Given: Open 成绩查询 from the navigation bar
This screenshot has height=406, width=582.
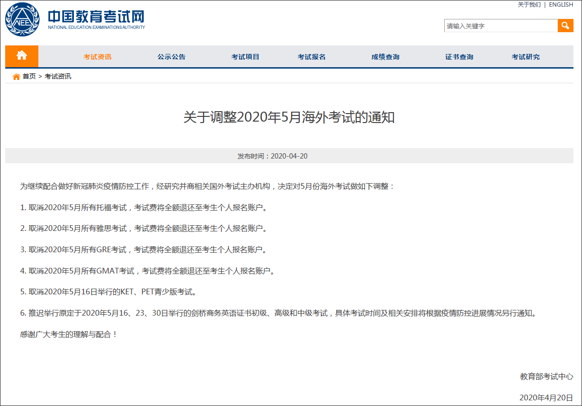Looking at the screenshot, I should pyautogui.click(x=385, y=57).
